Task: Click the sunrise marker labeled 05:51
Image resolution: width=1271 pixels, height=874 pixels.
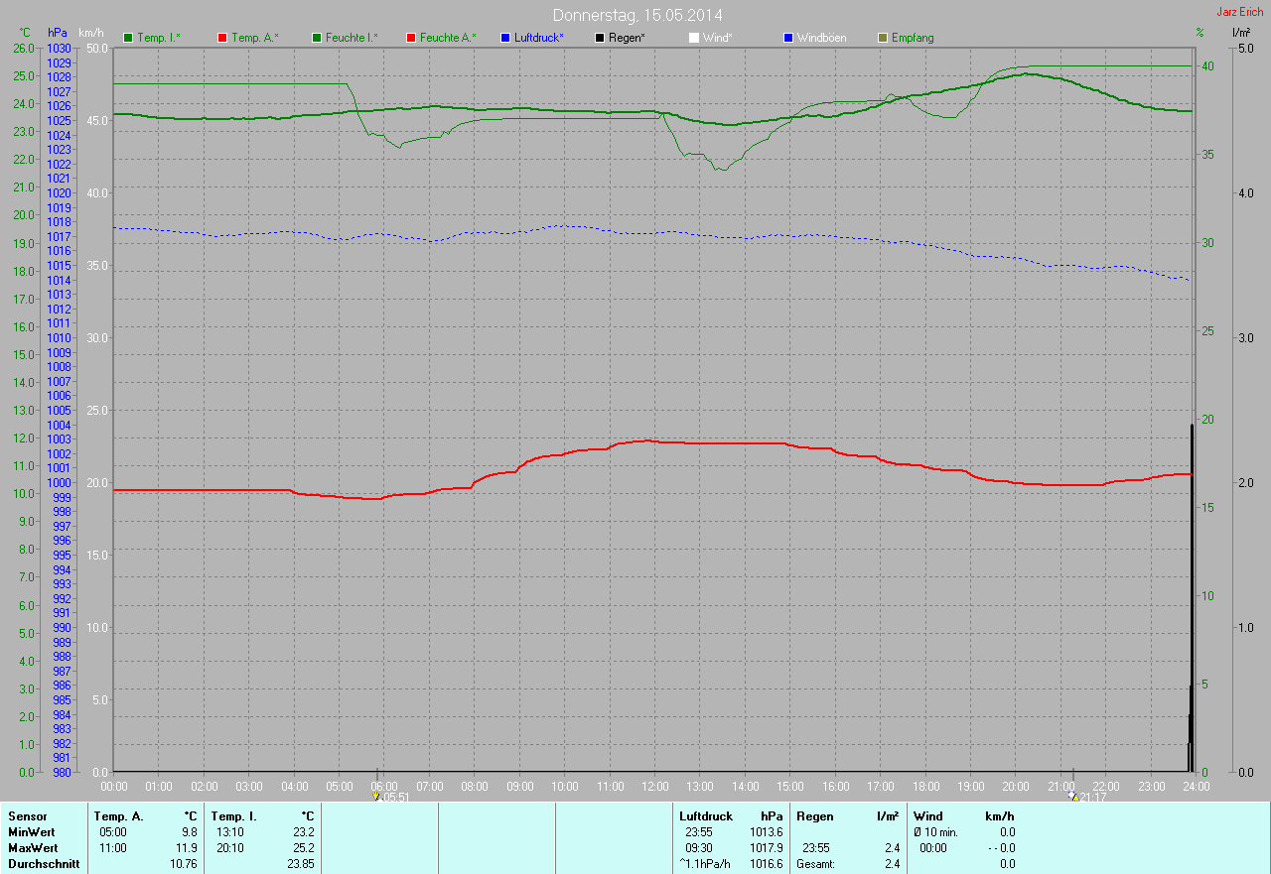Action: click(391, 797)
